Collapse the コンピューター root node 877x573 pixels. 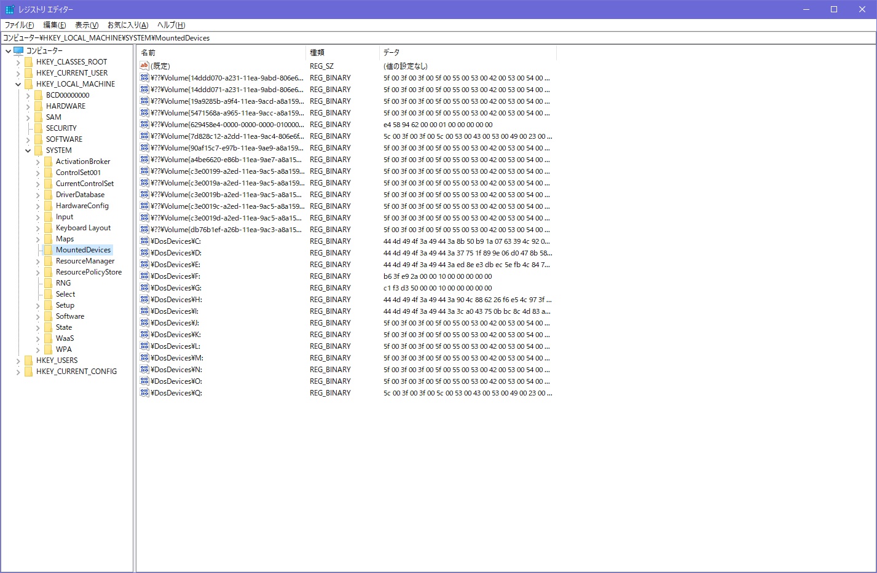(x=8, y=51)
